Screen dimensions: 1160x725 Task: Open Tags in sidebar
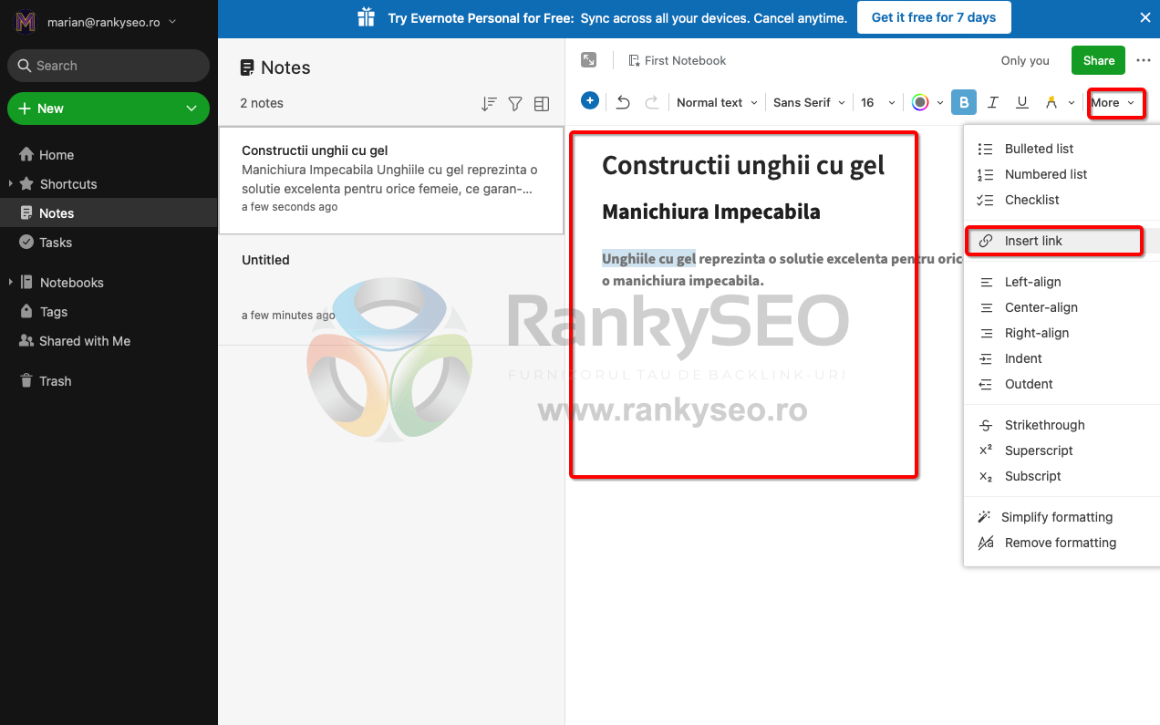click(x=54, y=312)
